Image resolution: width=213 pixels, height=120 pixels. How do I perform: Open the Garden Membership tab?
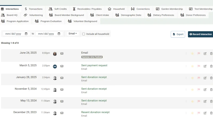pos(169,9)
